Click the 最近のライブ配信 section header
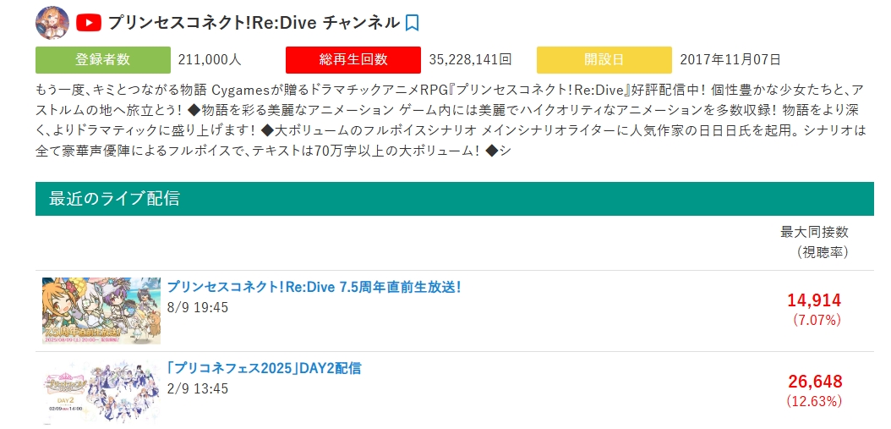 tap(455, 199)
